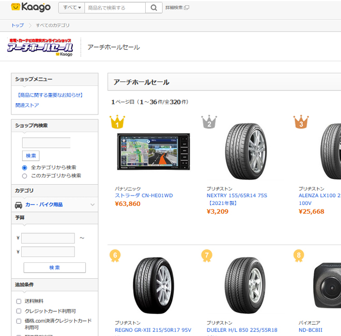Click the 検索 button under the budget fields

pos(54,267)
